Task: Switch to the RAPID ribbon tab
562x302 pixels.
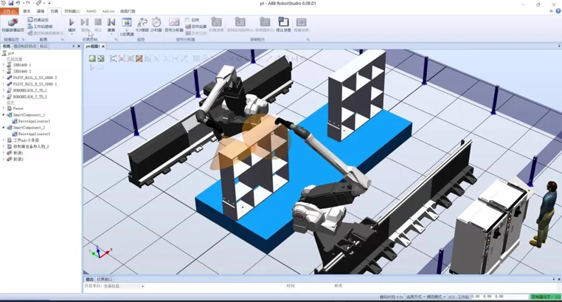Action: (92, 12)
